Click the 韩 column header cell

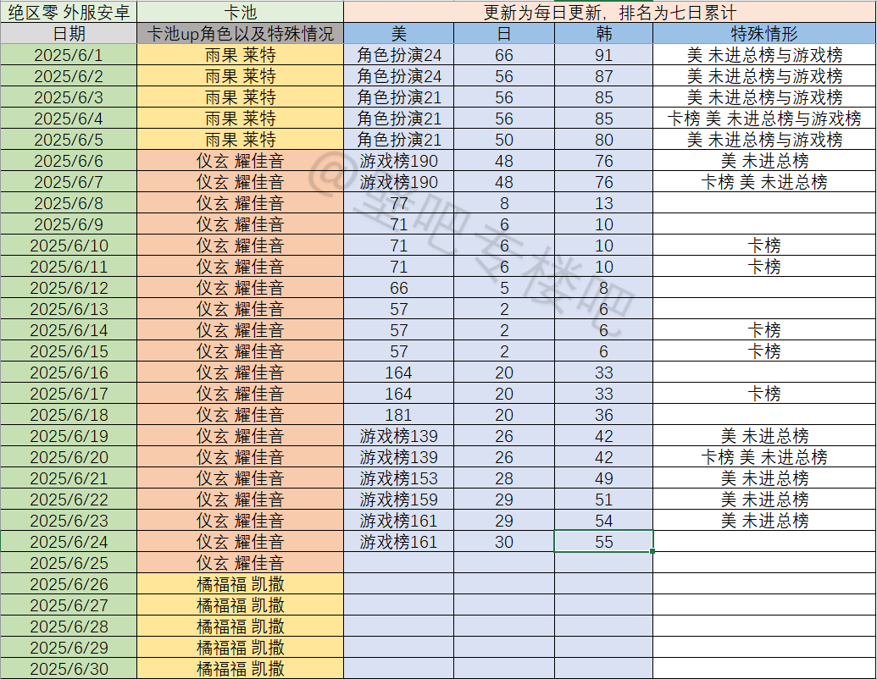click(603, 34)
